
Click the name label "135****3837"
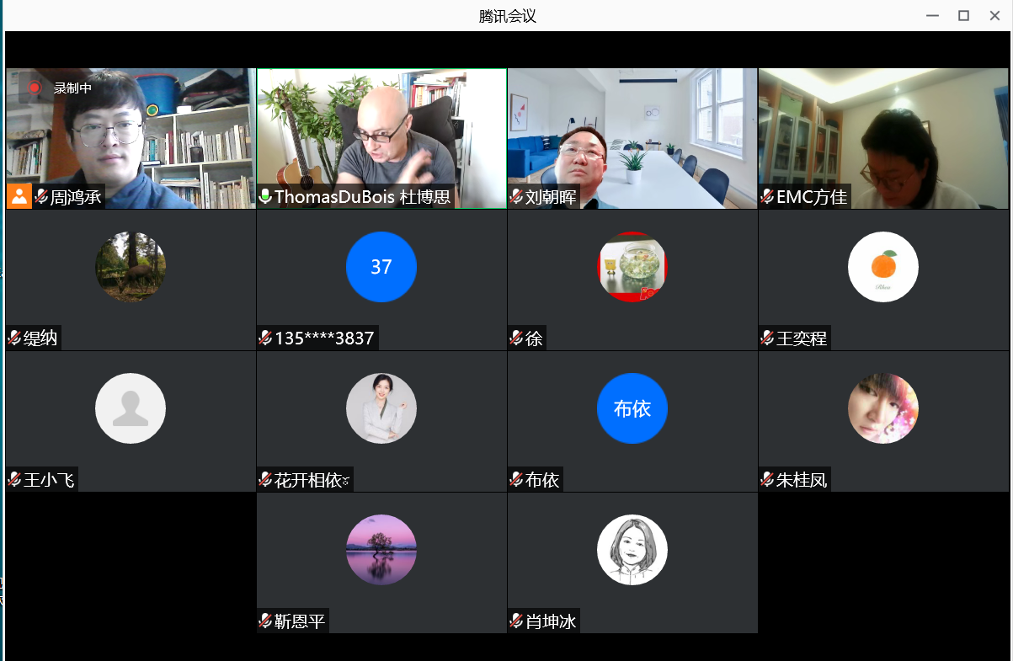324,339
